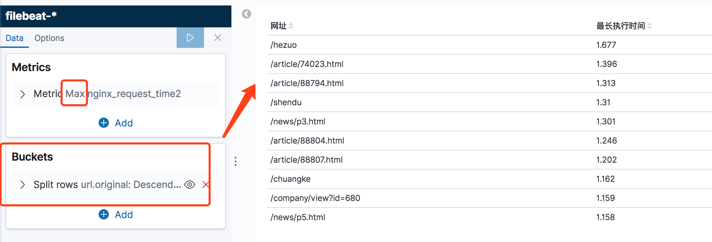Select the /company/view?id=680 row
The height and width of the screenshot is (242, 712).
point(489,198)
